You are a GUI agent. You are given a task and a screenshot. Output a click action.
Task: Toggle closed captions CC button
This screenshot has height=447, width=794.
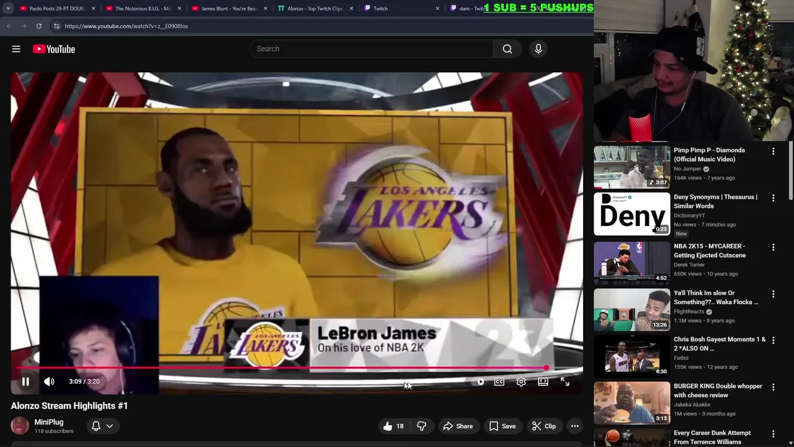(x=499, y=382)
